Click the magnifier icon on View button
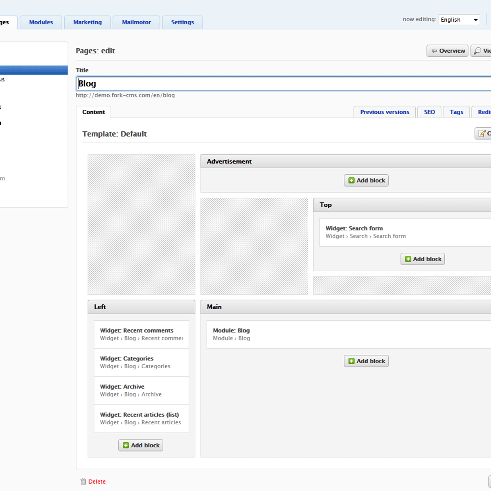 coord(477,51)
